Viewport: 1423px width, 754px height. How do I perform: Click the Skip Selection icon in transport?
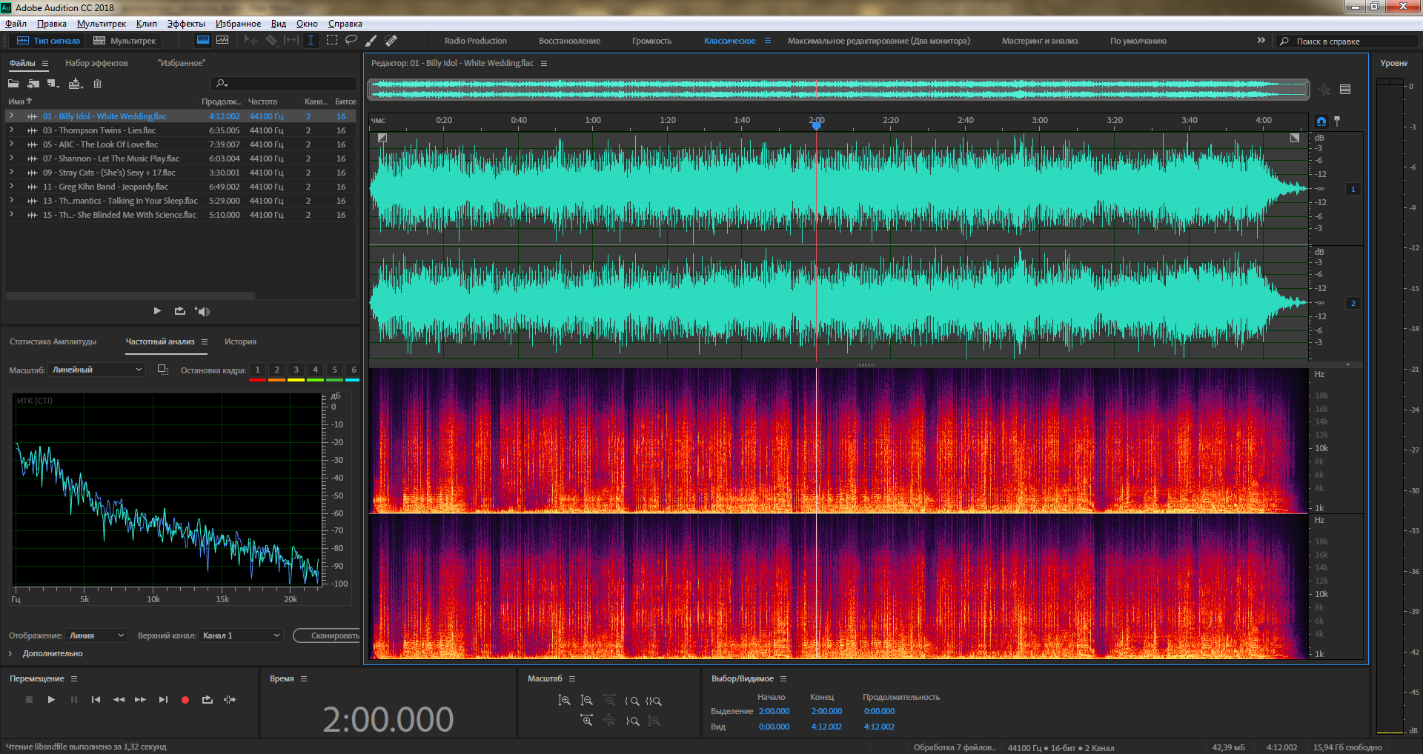[230, 700]
